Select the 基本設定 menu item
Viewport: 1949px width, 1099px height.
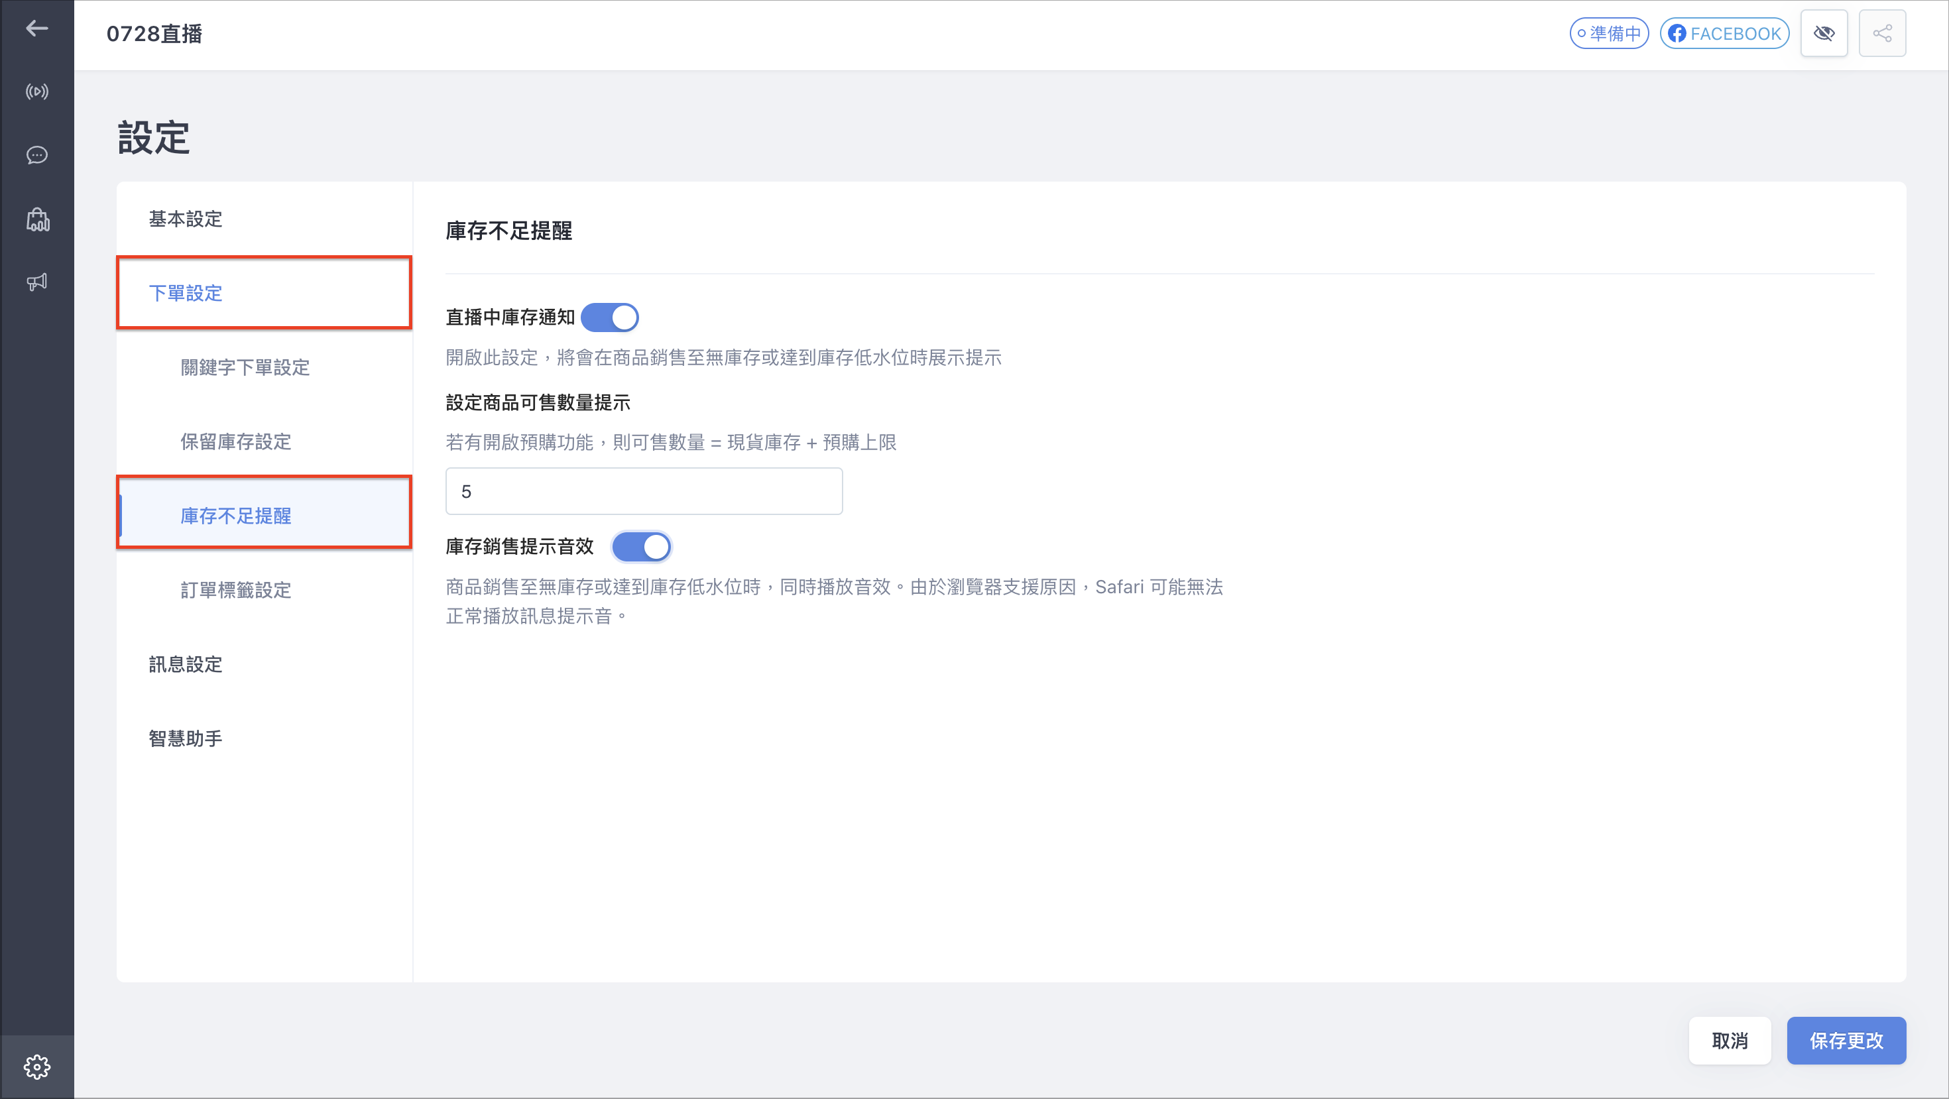[x=264, y=219]
